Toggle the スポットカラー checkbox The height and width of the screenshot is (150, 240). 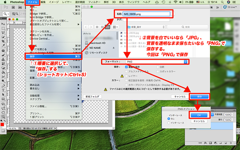point(158,71)
